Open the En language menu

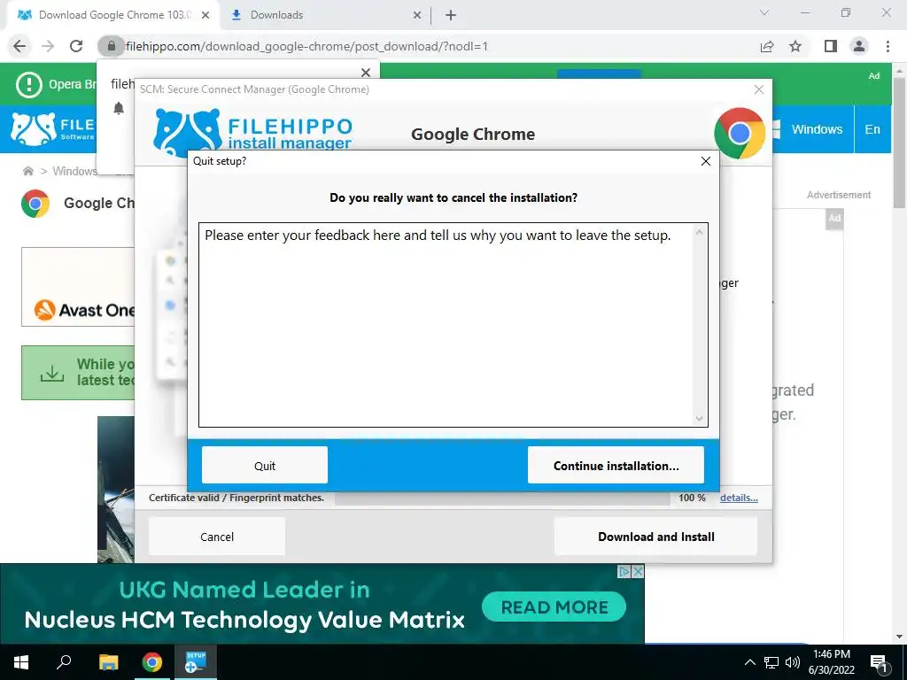pyautogui.click(x=872, y=129)
